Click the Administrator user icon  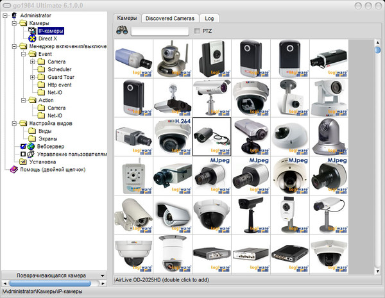pos(13,15)
